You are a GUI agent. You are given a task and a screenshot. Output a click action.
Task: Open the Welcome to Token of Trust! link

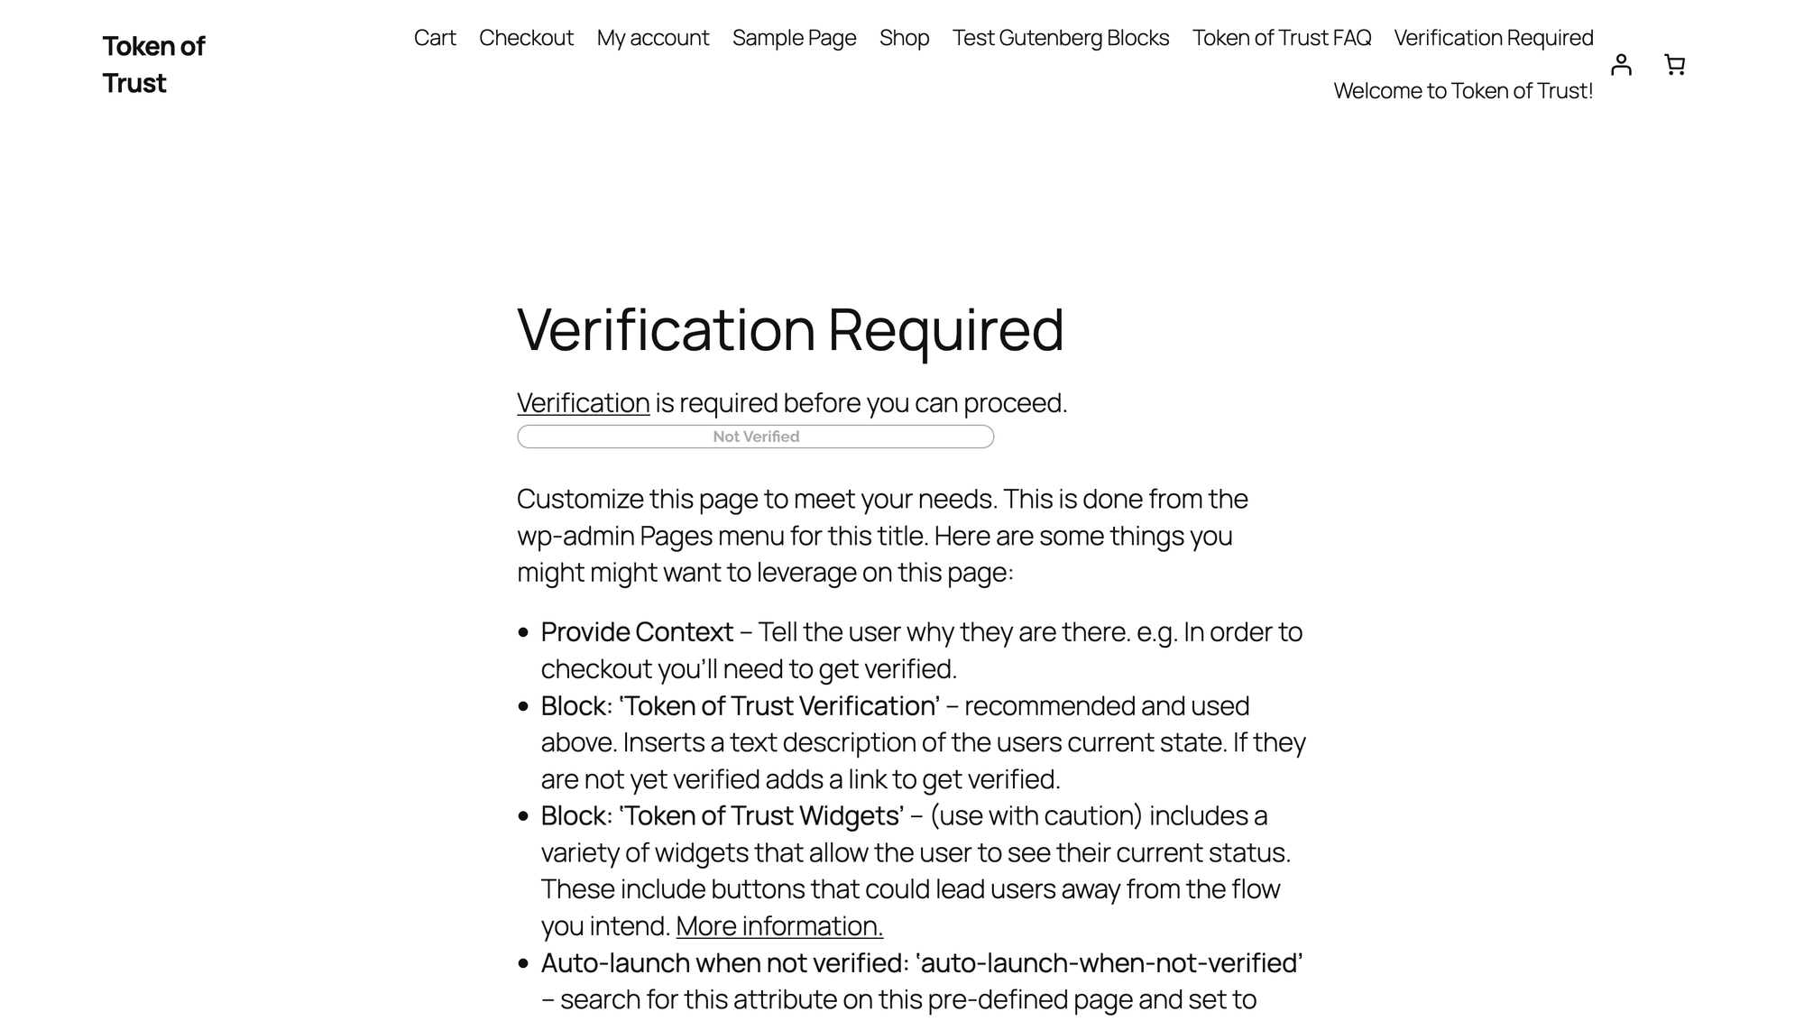tap(1463, 91)
